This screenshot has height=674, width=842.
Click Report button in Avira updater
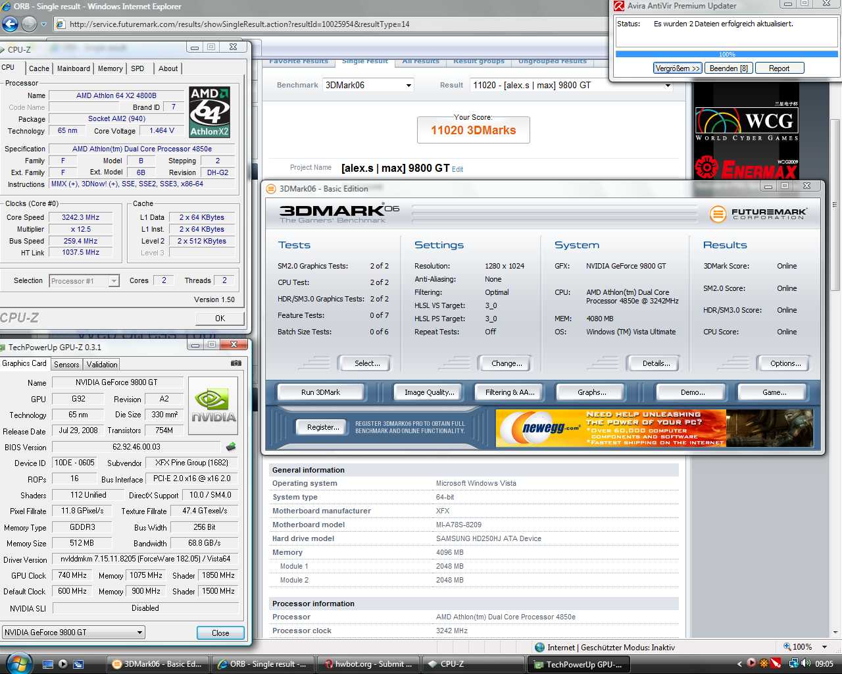click(779, 68)
